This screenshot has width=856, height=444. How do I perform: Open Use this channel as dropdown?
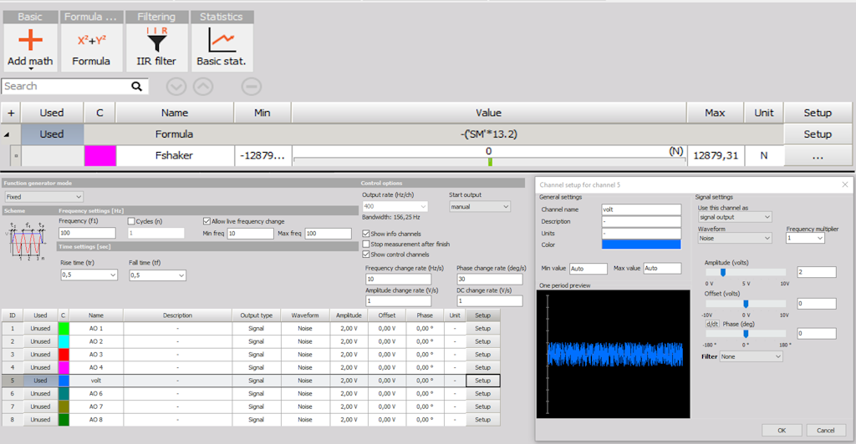tap(734, 217)
